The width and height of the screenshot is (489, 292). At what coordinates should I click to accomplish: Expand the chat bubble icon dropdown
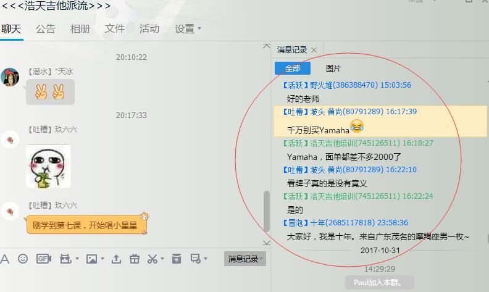[x=206, y=259]
